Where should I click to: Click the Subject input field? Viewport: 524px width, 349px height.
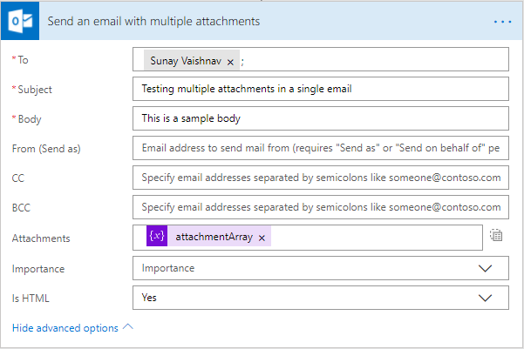pos(320,89)
